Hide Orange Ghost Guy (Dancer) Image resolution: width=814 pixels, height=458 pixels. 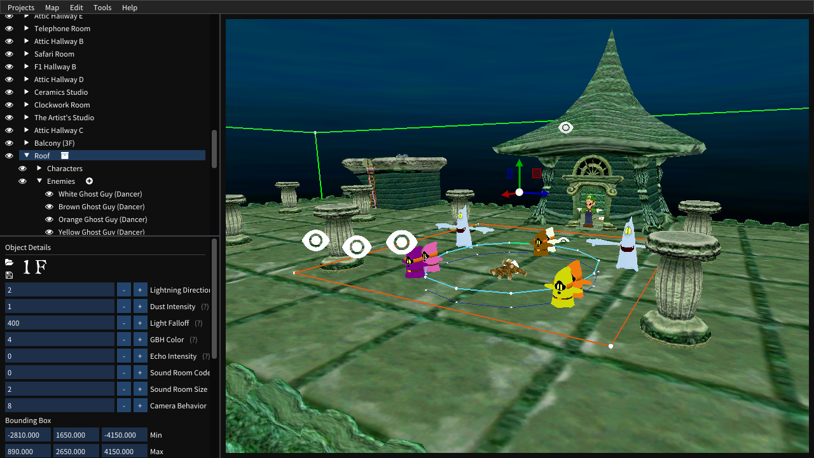pos(49,219)
